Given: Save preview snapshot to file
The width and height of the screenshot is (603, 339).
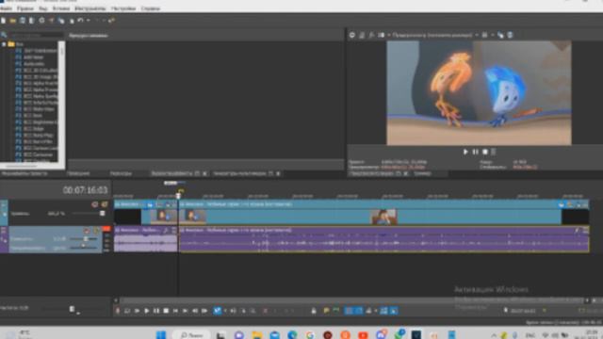Looking at the screenshot, I should tap(510, 35).
